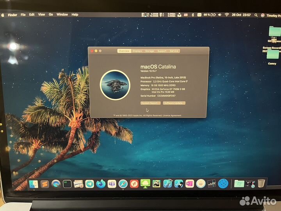
Task: Select the Overview tab
Action: coord(124,51)
